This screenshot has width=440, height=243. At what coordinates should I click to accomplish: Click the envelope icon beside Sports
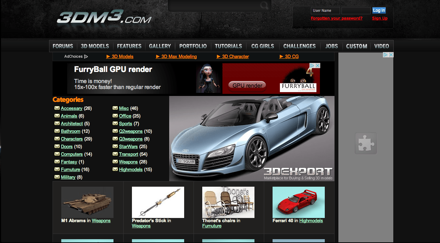(x=115, y=123)
